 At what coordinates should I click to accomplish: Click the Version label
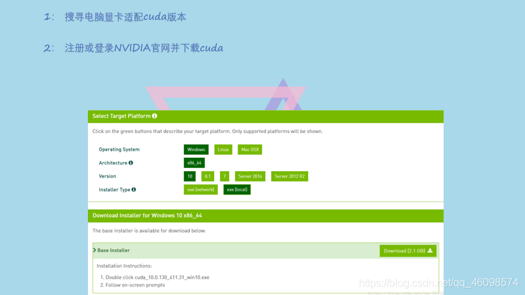(108, 176)
